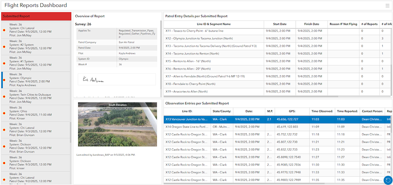Image resolution: width=393 pixels, height=185 pixels.
Task: Select the Olympic system report by Kayla Andrews
Action: [x=36, y=80]
